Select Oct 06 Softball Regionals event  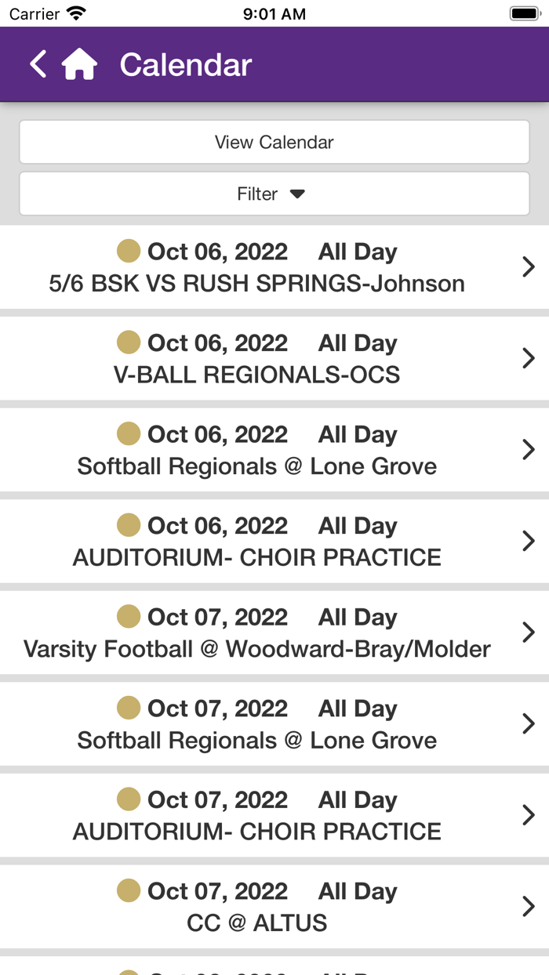(257, 466)
